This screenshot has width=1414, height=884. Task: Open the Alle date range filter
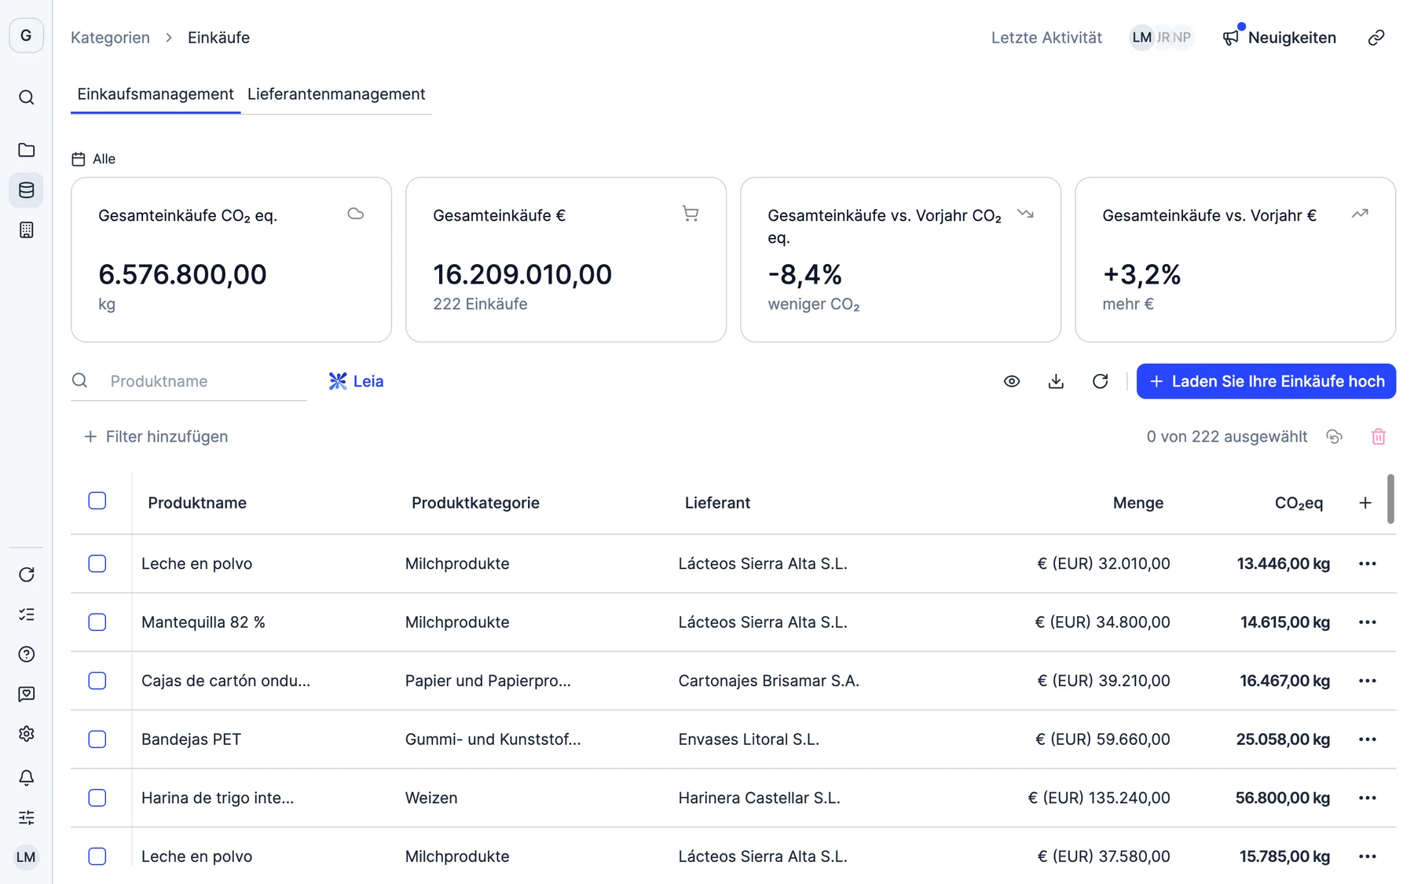tap(93, 159)
